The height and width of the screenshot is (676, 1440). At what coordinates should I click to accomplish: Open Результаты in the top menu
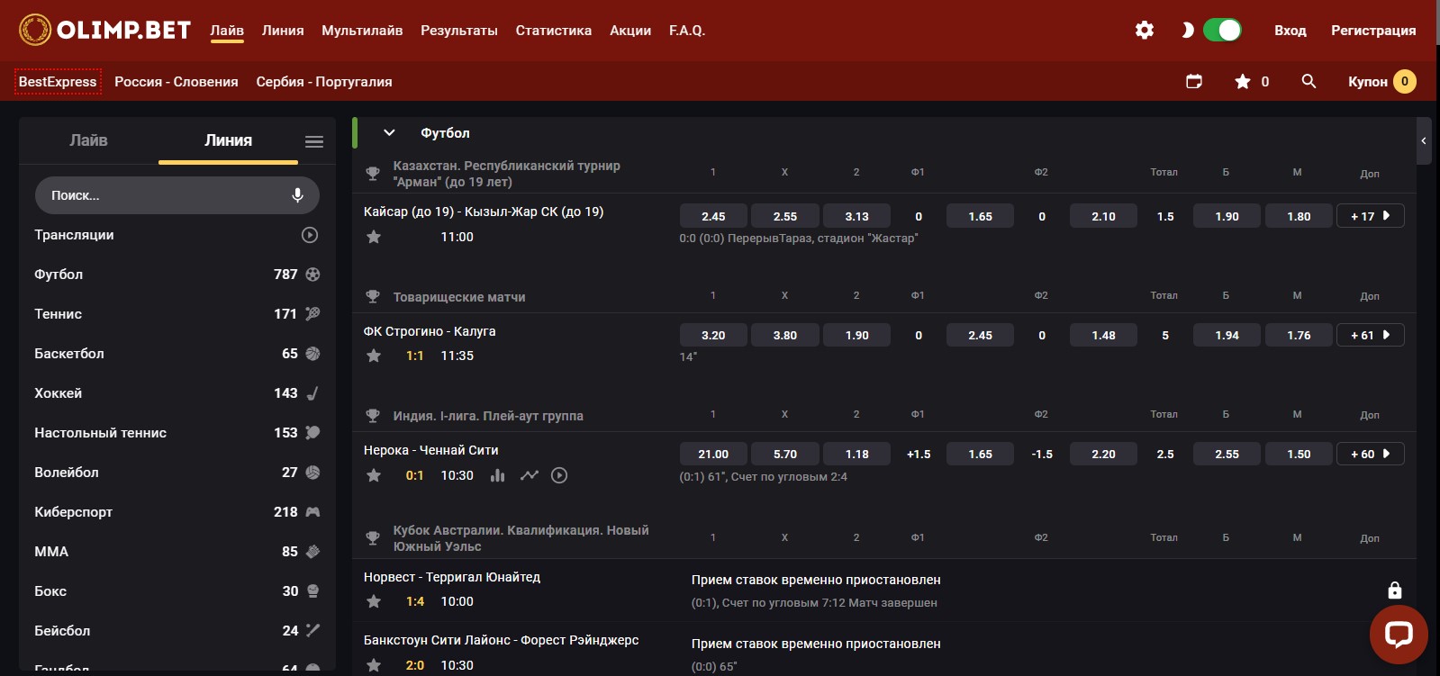[x=459, y=31]
